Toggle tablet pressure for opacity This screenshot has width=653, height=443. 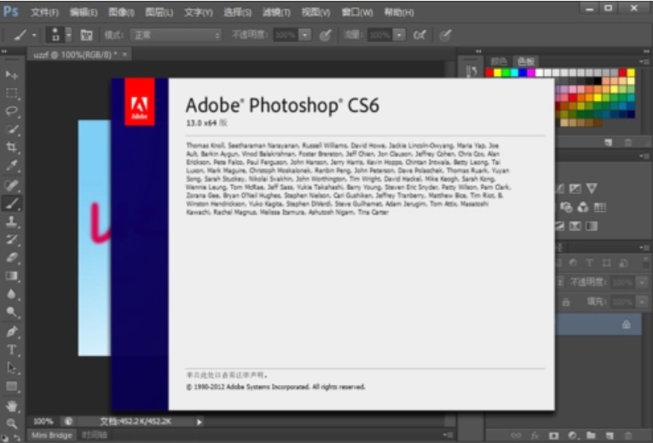coord(325,35)
